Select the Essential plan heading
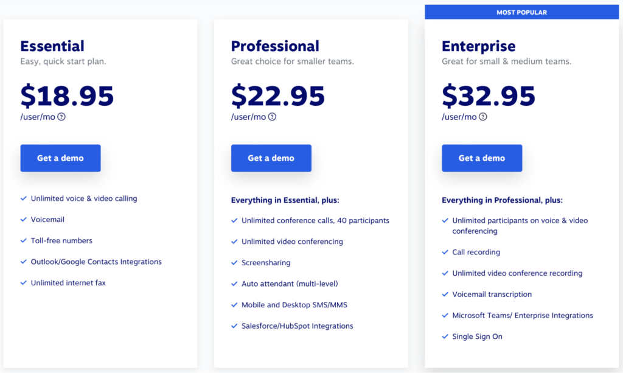623x373 pixels. coord(52,46)
